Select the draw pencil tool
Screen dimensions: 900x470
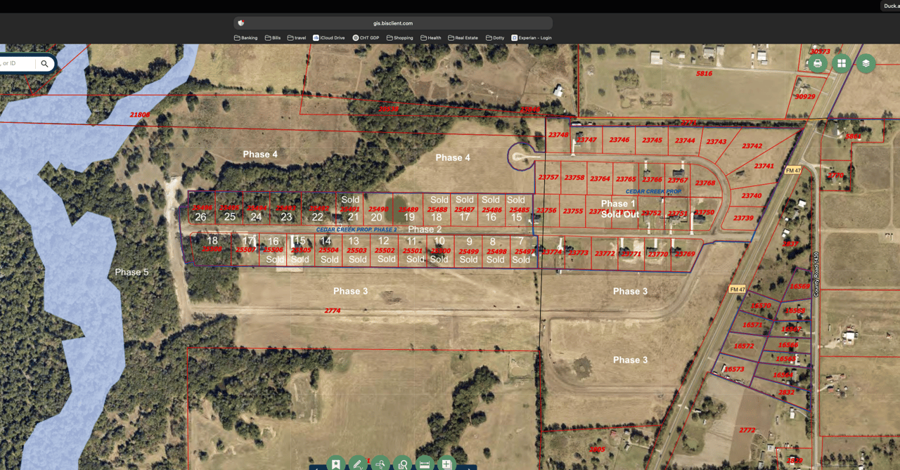click(x=358, y=464)
